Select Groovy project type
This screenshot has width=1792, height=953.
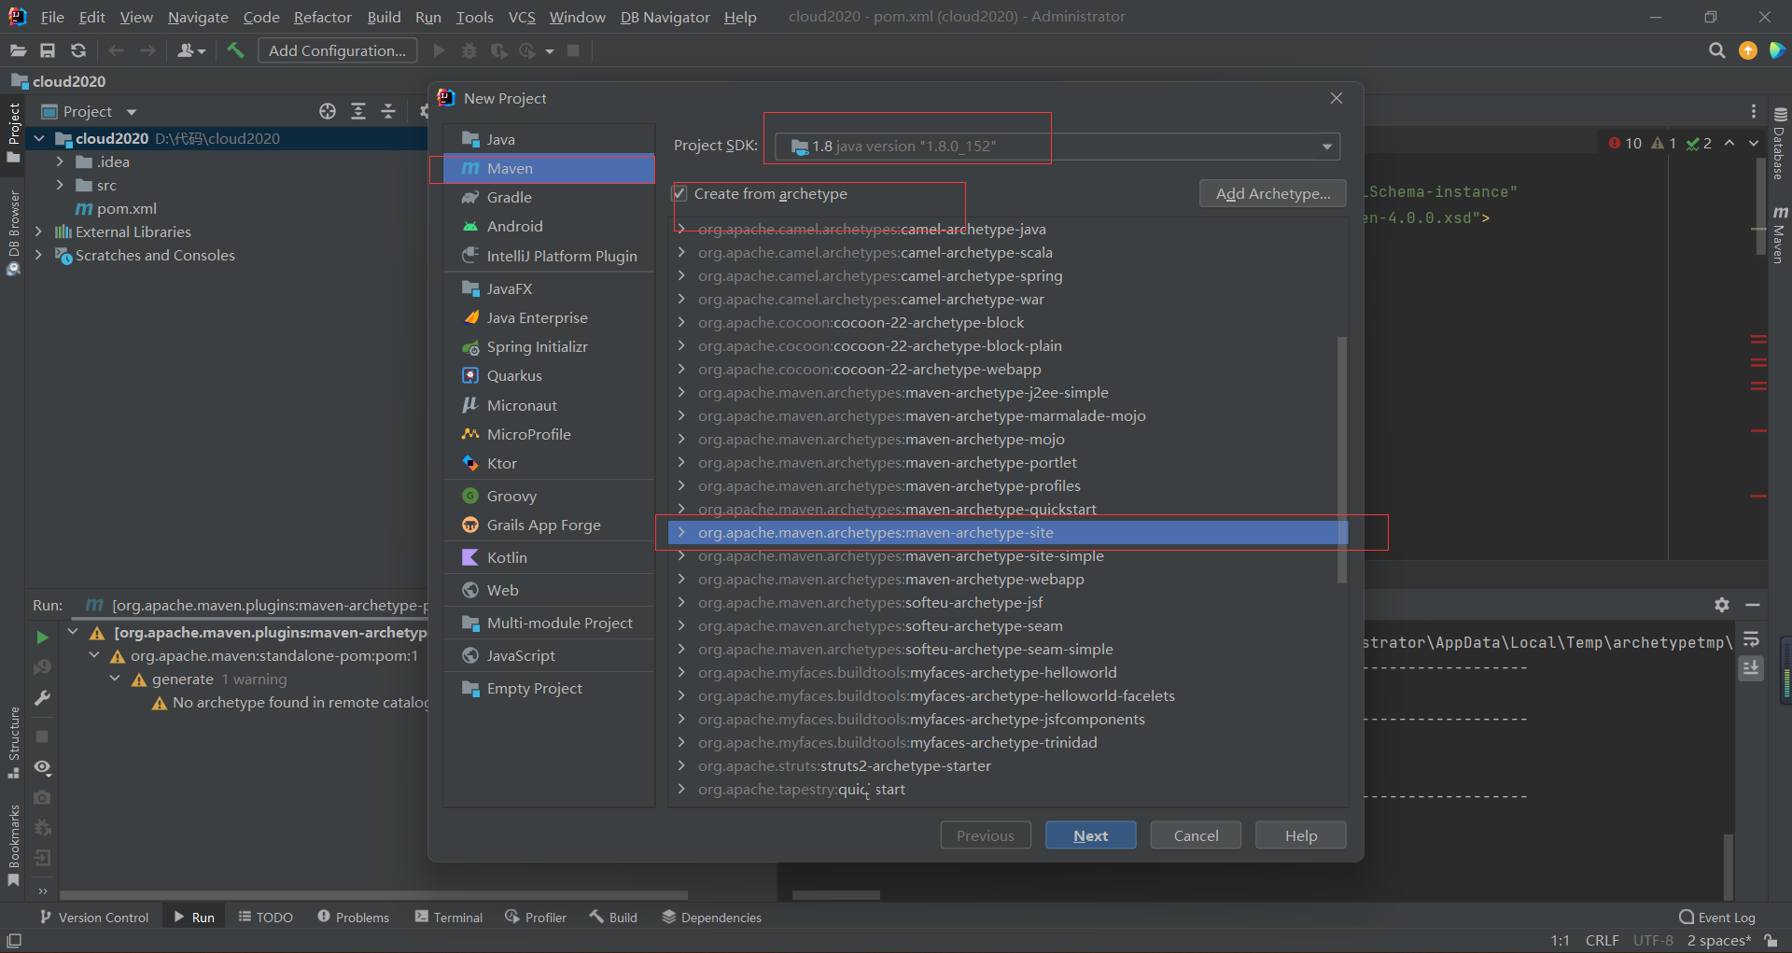549,496
